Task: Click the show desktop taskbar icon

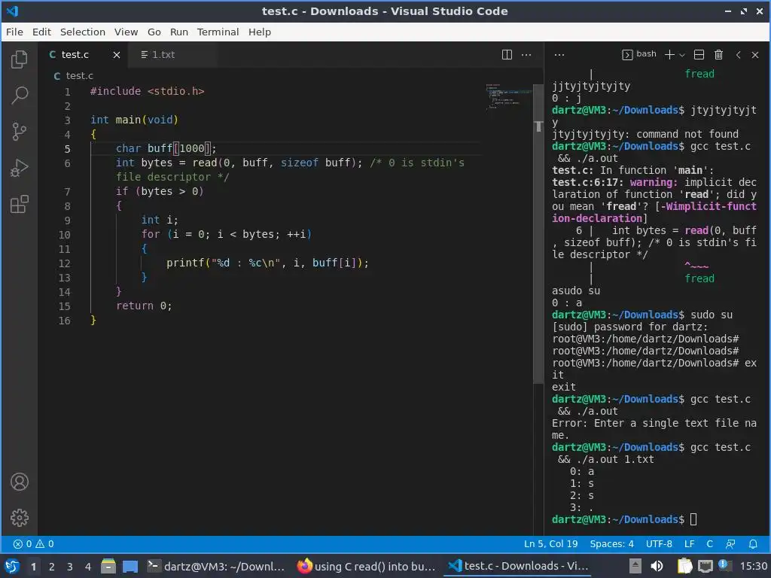Action: click(x=130, y=566)
